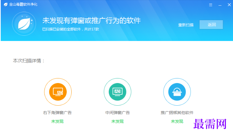The width and height of the screenshot is (233, 135).
Task: Click the 推广捆绑其他软件 label
Action: (177, 112)
